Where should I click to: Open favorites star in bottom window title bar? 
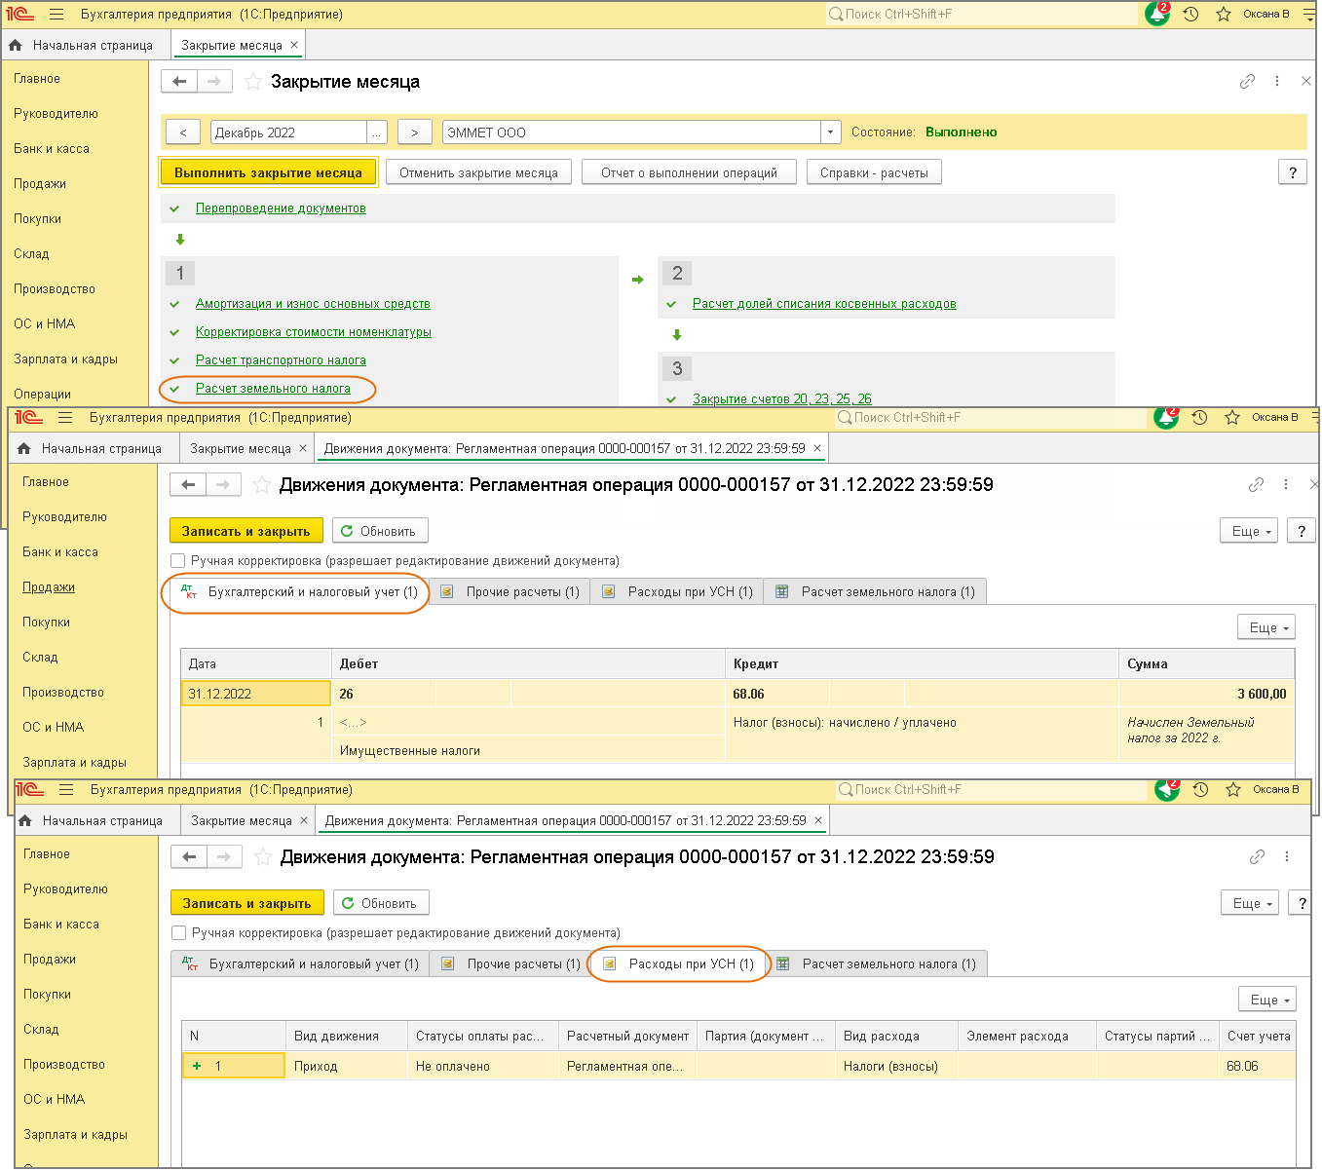point(1233,790)
